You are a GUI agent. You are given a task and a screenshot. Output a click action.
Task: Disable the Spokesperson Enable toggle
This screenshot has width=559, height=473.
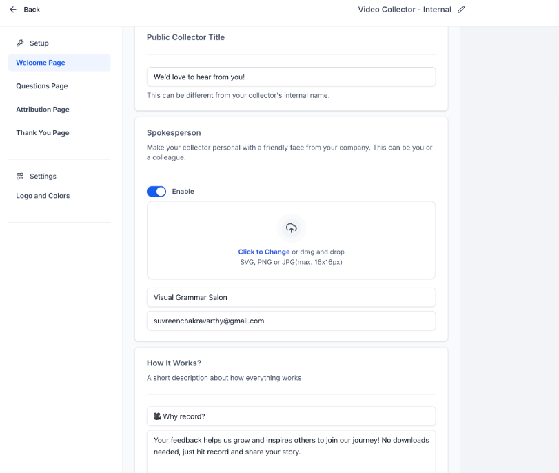156,192
